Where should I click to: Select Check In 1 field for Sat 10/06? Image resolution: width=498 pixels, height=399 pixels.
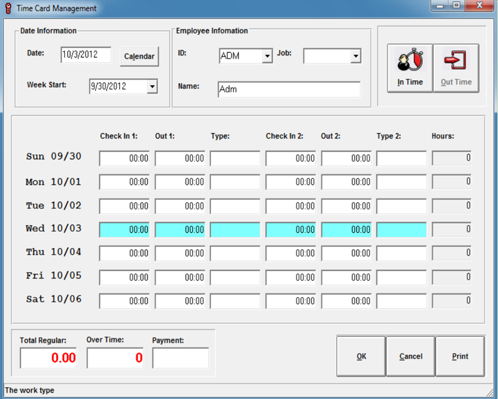[x=124, y=301]
